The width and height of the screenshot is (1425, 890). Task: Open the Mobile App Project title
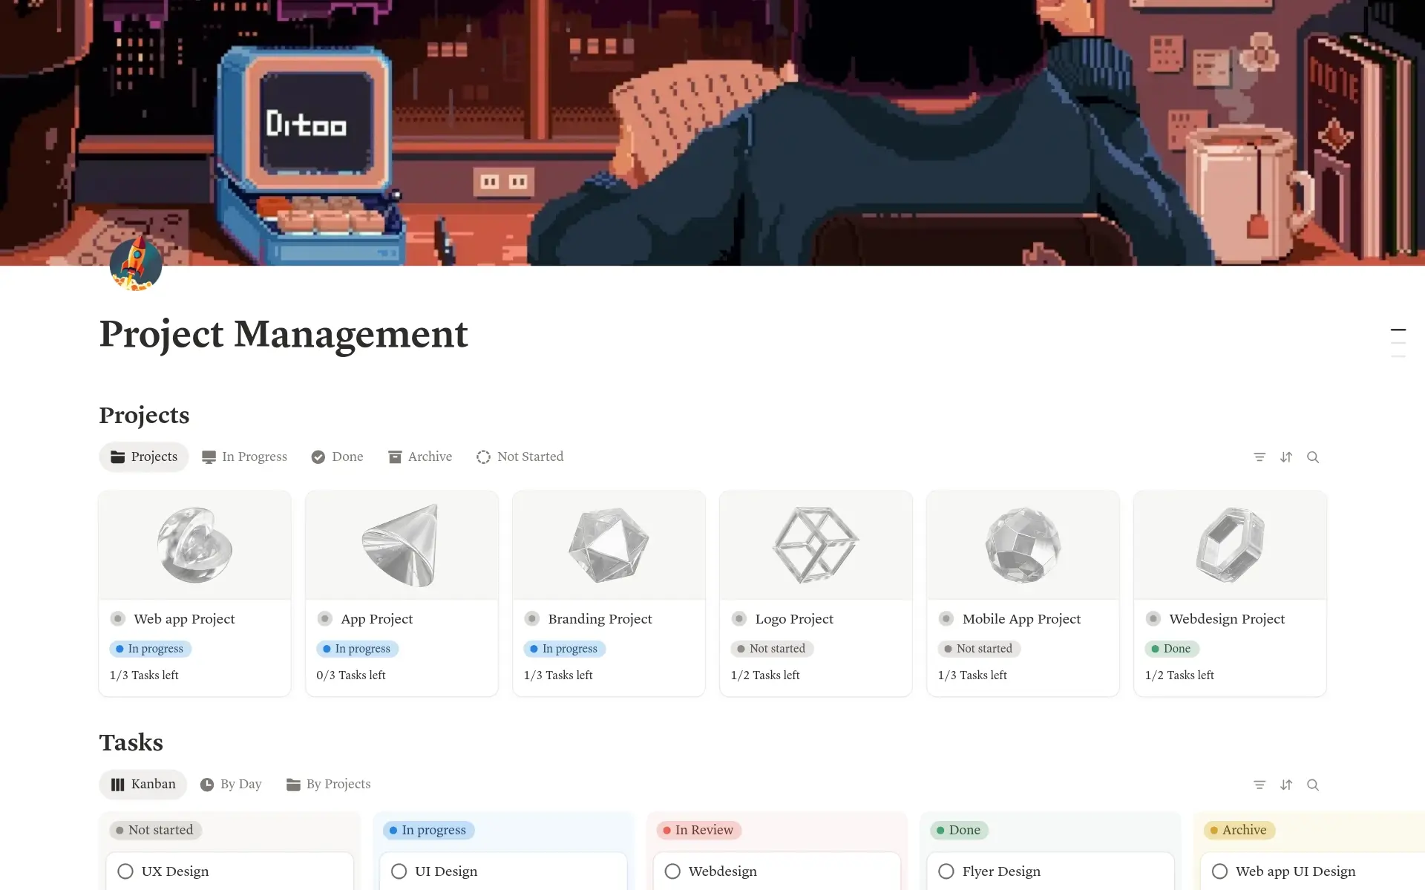pyautogui.click(x=1021, y=619)
